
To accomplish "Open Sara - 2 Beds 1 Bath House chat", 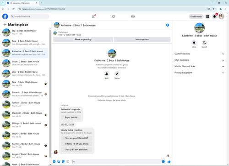I will point(25,43).
